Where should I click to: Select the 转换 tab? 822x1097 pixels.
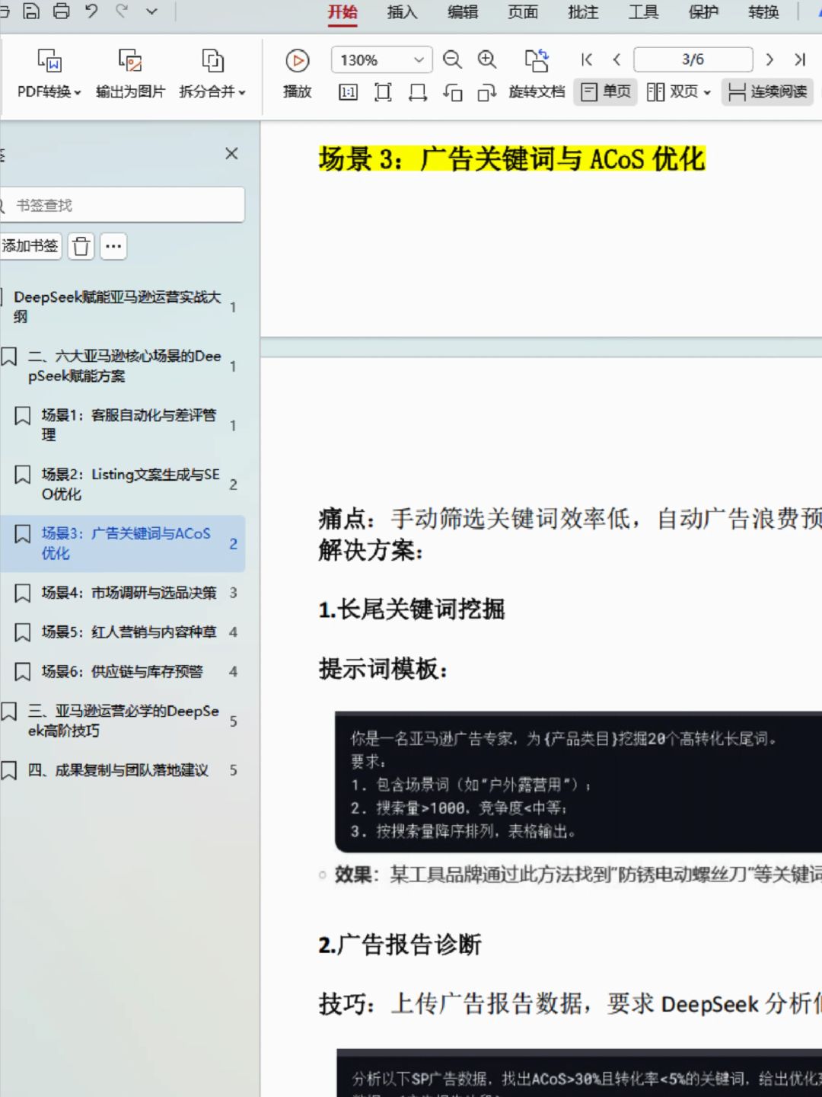[763, 12]
